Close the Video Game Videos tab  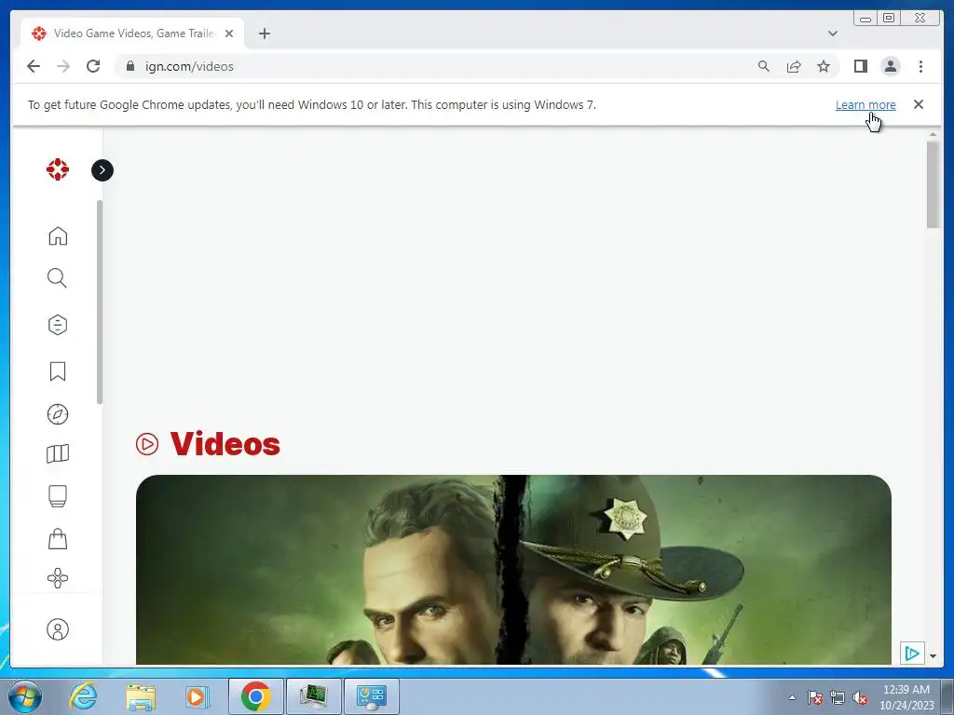[229, 34]
